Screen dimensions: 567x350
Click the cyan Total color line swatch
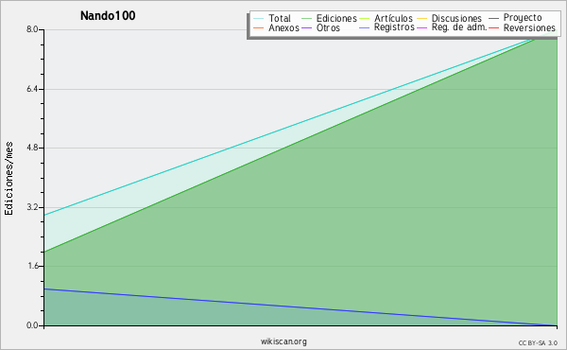click(x=258, y=18)
